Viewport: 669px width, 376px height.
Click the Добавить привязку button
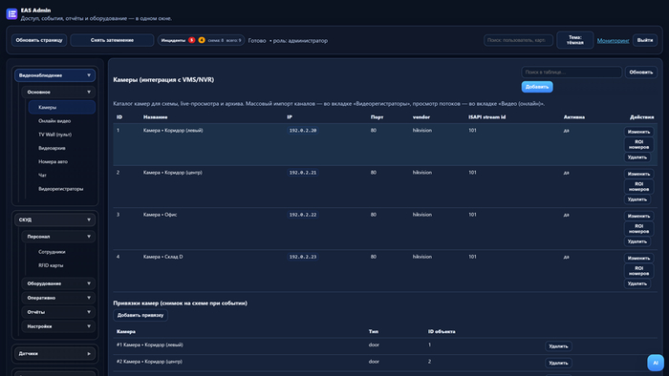click(x=140, y=315)
